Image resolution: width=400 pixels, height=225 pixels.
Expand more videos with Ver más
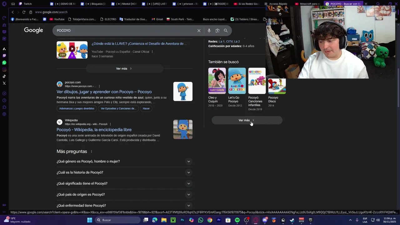click(124, 68)
